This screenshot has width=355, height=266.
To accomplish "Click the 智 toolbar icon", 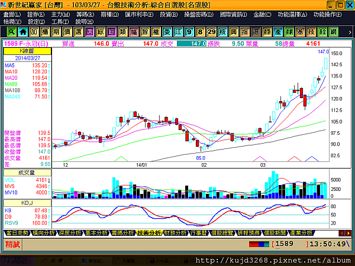I will [145, 32].
